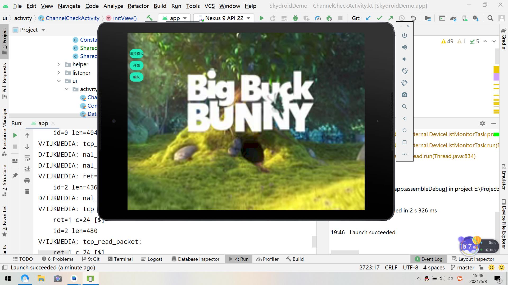The image size is (508, 285).
Task: Pin the Run tab
Action: pyautogui.click(x=15, y=175)
